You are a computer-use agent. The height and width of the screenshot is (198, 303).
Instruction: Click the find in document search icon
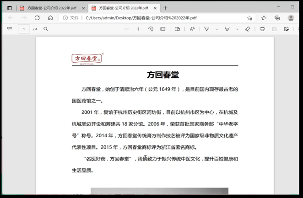tap(46, 29)
